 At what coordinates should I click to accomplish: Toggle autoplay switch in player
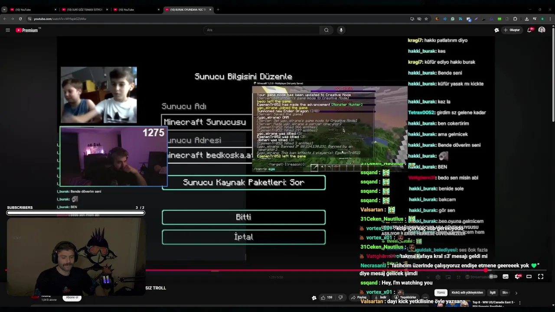(x=493, y=276)
